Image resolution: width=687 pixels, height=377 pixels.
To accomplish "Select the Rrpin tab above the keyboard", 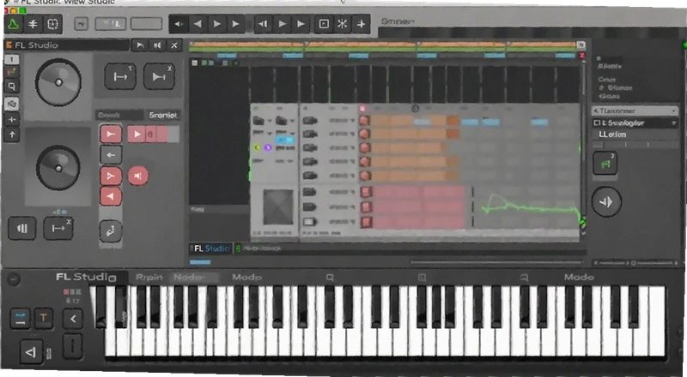I will (x=149, y=278).
